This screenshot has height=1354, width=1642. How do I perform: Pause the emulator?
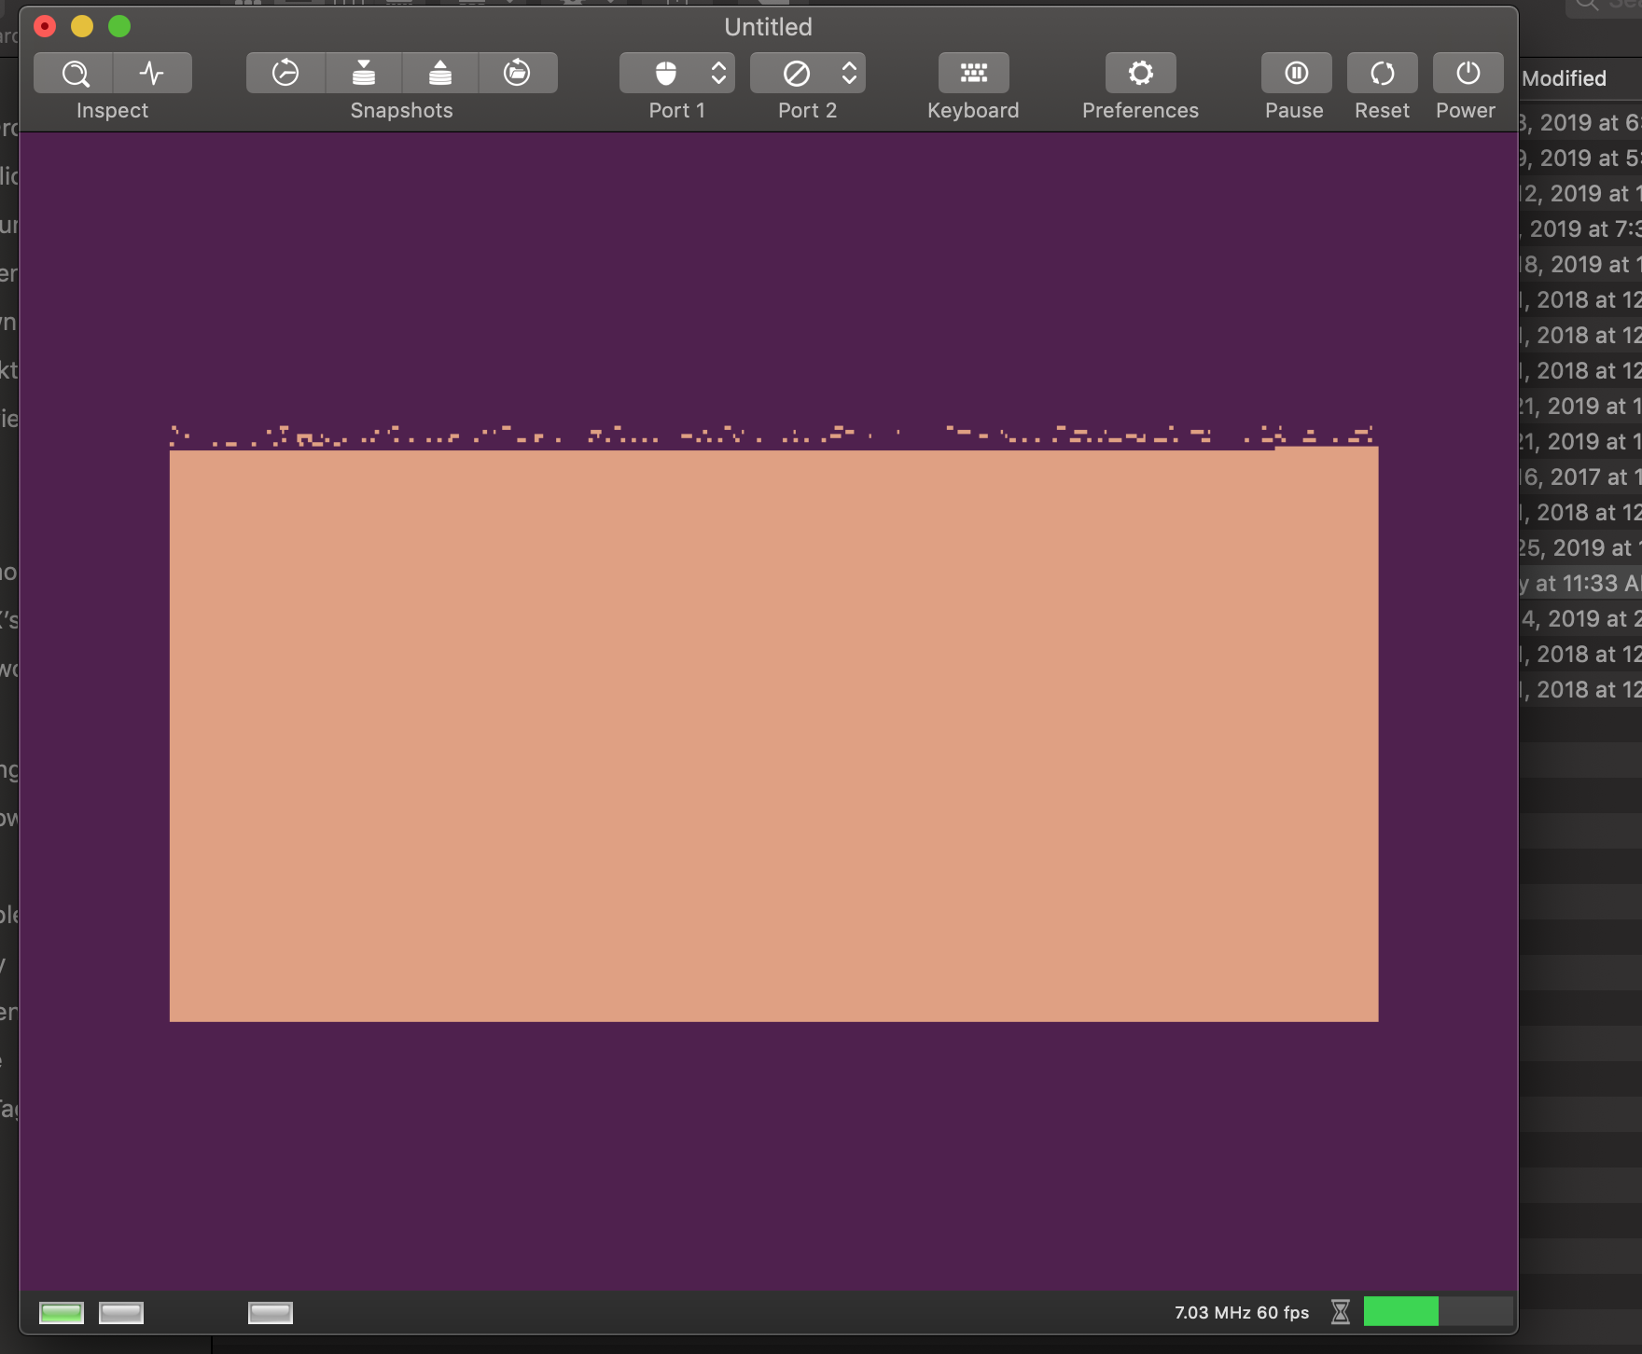(x=1297, y=73)
